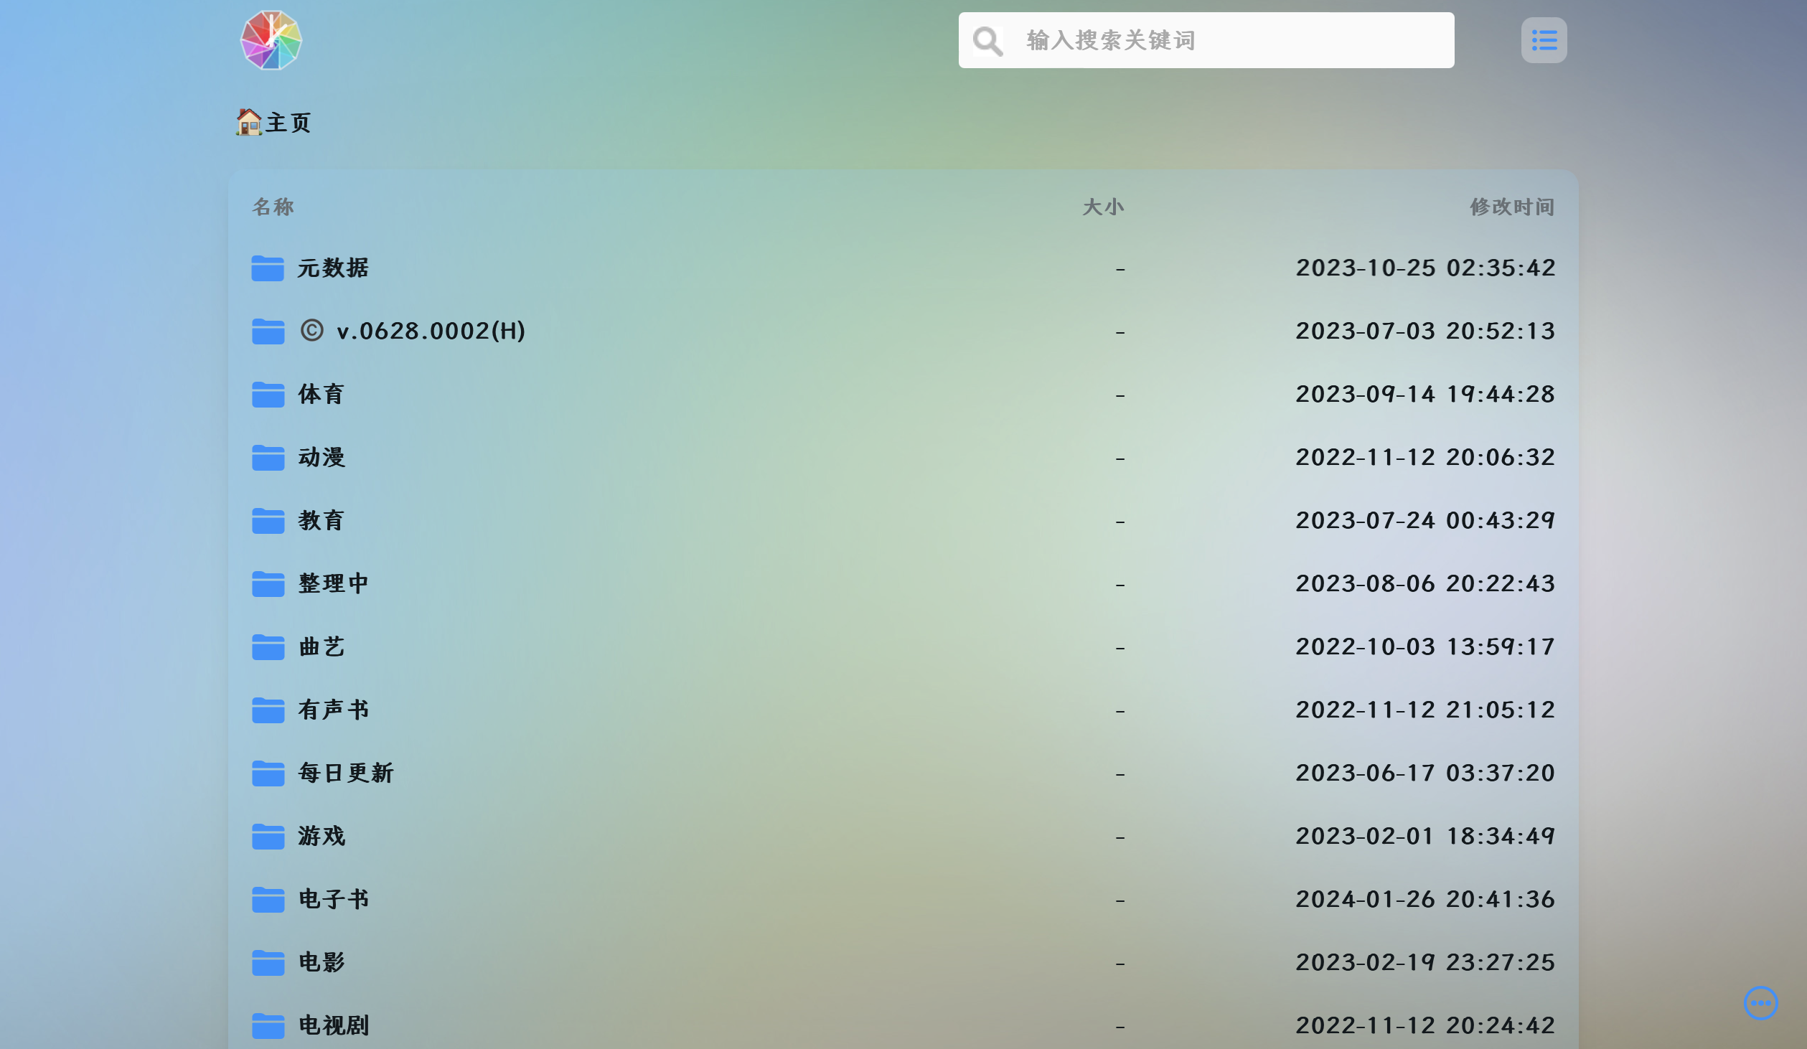Click folder icon of 整理中
1807x1049 pixels.
268,584
